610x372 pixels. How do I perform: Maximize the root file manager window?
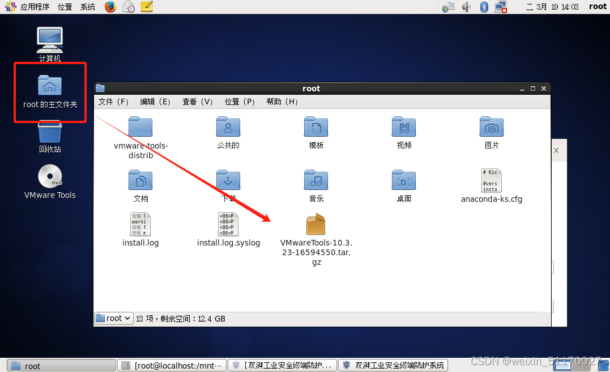[533, 89]
